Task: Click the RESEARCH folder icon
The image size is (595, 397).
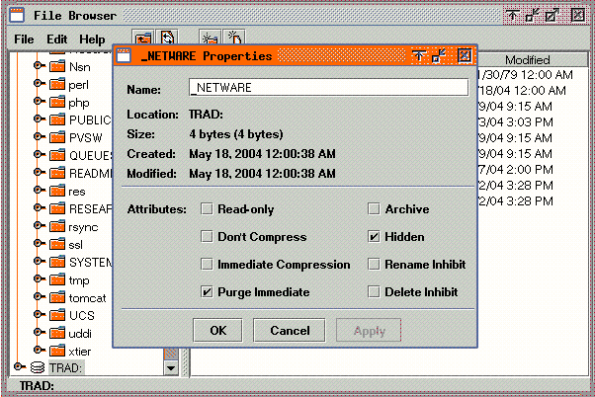Action: (57, 208)
